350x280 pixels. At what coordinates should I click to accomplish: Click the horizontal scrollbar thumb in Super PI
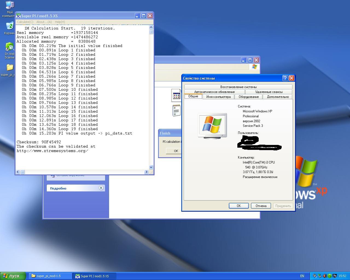[22, 172]
